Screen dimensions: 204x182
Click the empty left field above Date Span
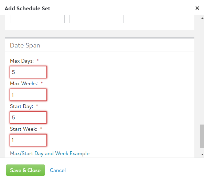coord(37,19)
